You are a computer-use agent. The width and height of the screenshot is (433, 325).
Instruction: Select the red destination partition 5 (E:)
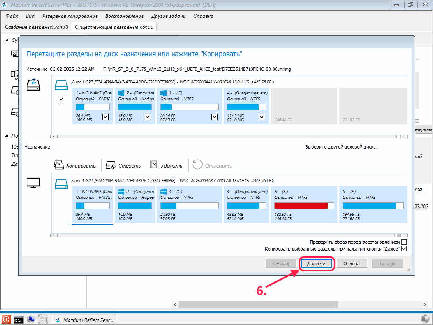tap(304, 205)
